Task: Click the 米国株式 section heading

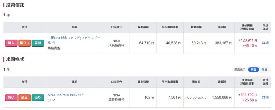Action: 15,59
